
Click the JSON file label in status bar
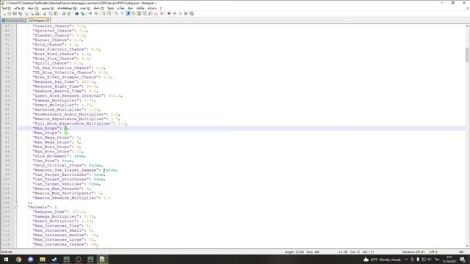tap(7, 252)
